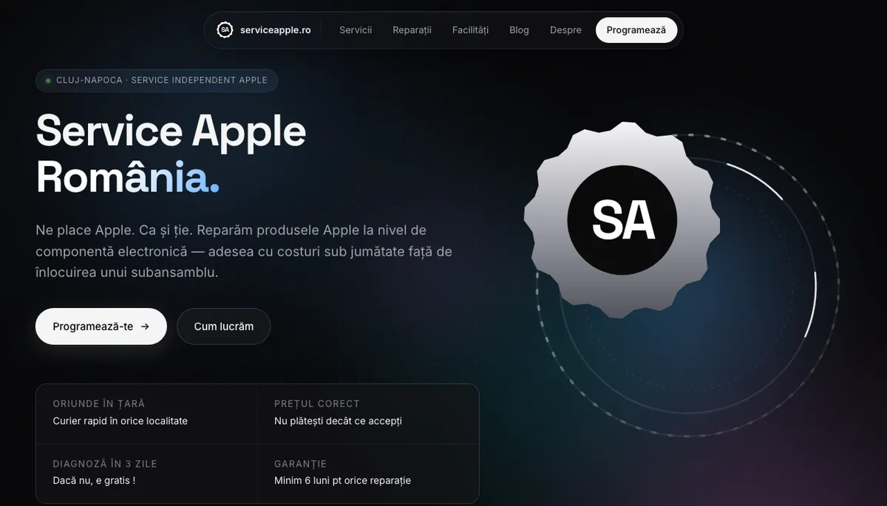Click the Programează button in navbar
887x506 pixels.
(636, 30)
